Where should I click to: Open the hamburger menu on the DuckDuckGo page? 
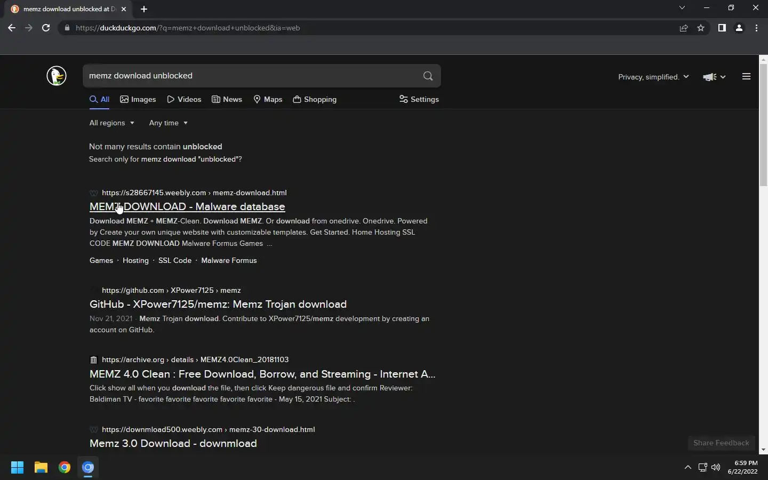click(746, 76)
